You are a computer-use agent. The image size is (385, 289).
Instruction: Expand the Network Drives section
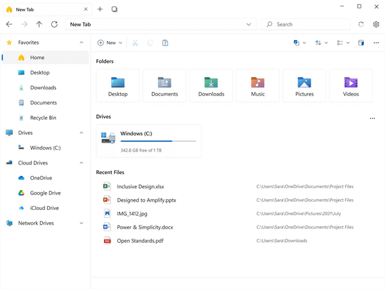81,223
